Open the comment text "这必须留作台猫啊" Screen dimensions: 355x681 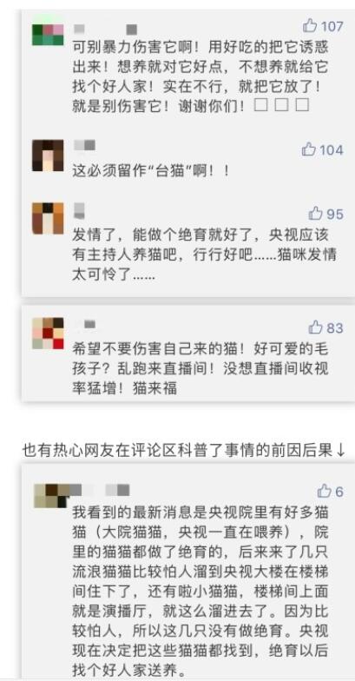click(151, 171)
